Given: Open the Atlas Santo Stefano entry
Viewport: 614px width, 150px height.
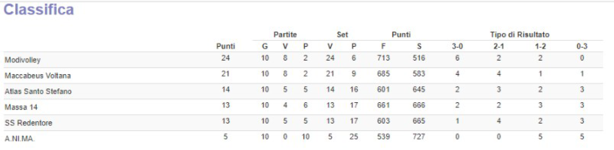Looking at the screenshot, I should 38,91.
